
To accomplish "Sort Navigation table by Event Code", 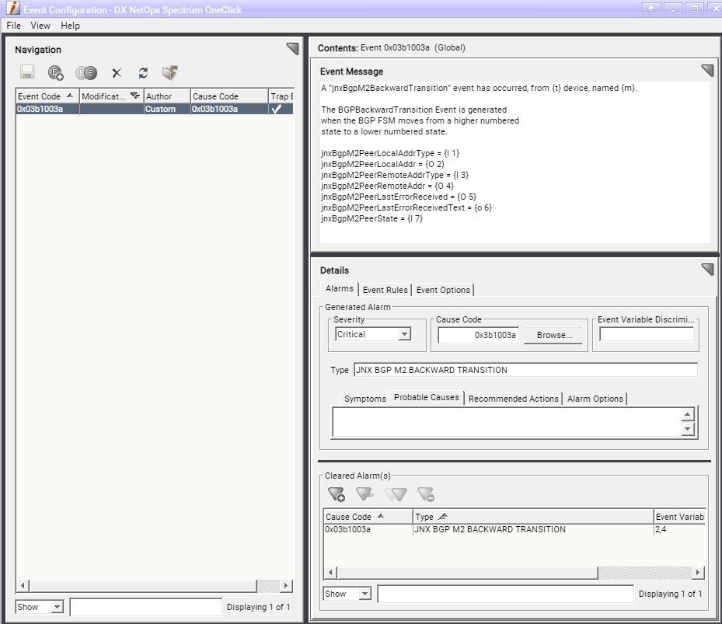I will click(47, 96).
